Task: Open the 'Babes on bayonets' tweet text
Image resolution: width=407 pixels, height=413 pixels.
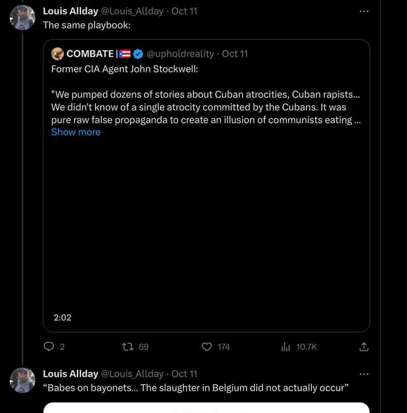Action: click(x=196, y=388)
